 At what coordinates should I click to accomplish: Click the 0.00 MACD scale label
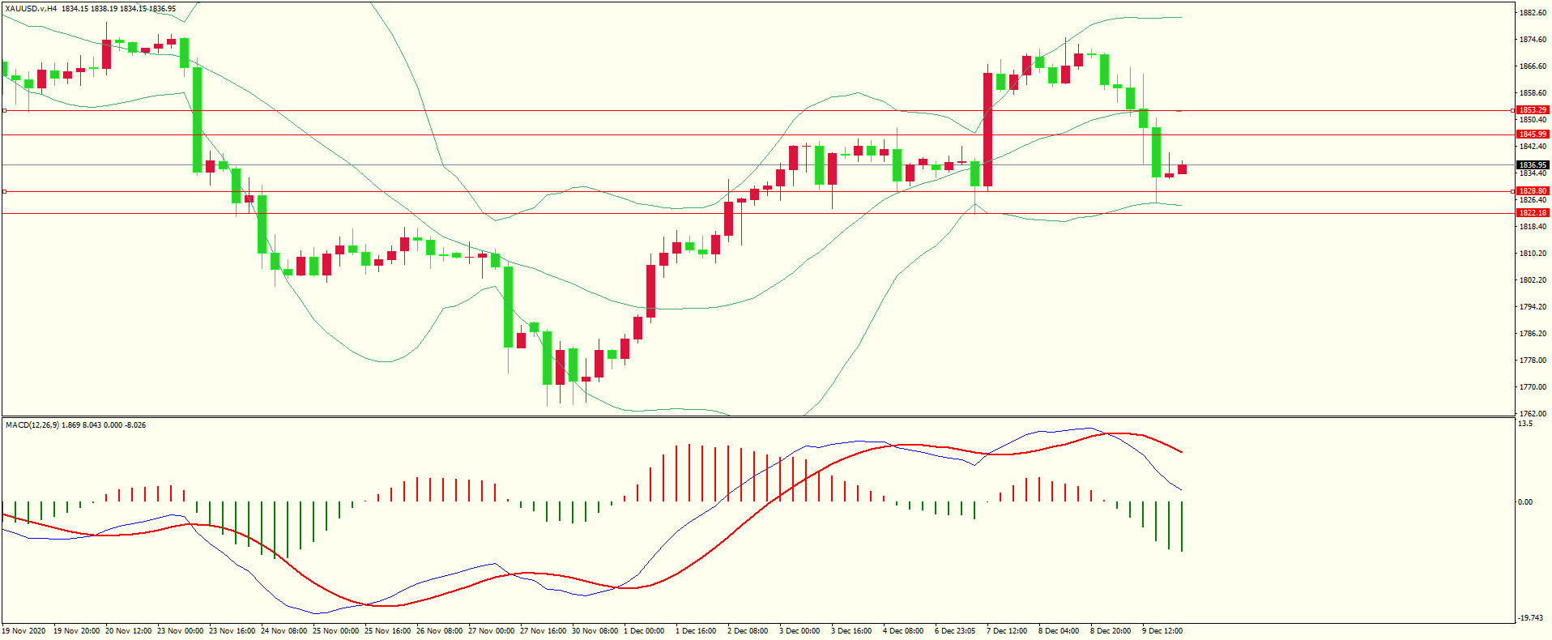1525,502
